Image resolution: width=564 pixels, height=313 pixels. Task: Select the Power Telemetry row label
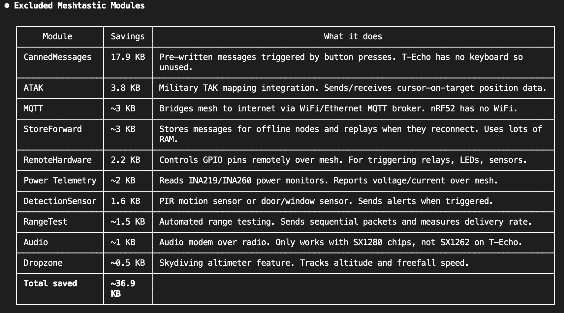tap(60, 181)
